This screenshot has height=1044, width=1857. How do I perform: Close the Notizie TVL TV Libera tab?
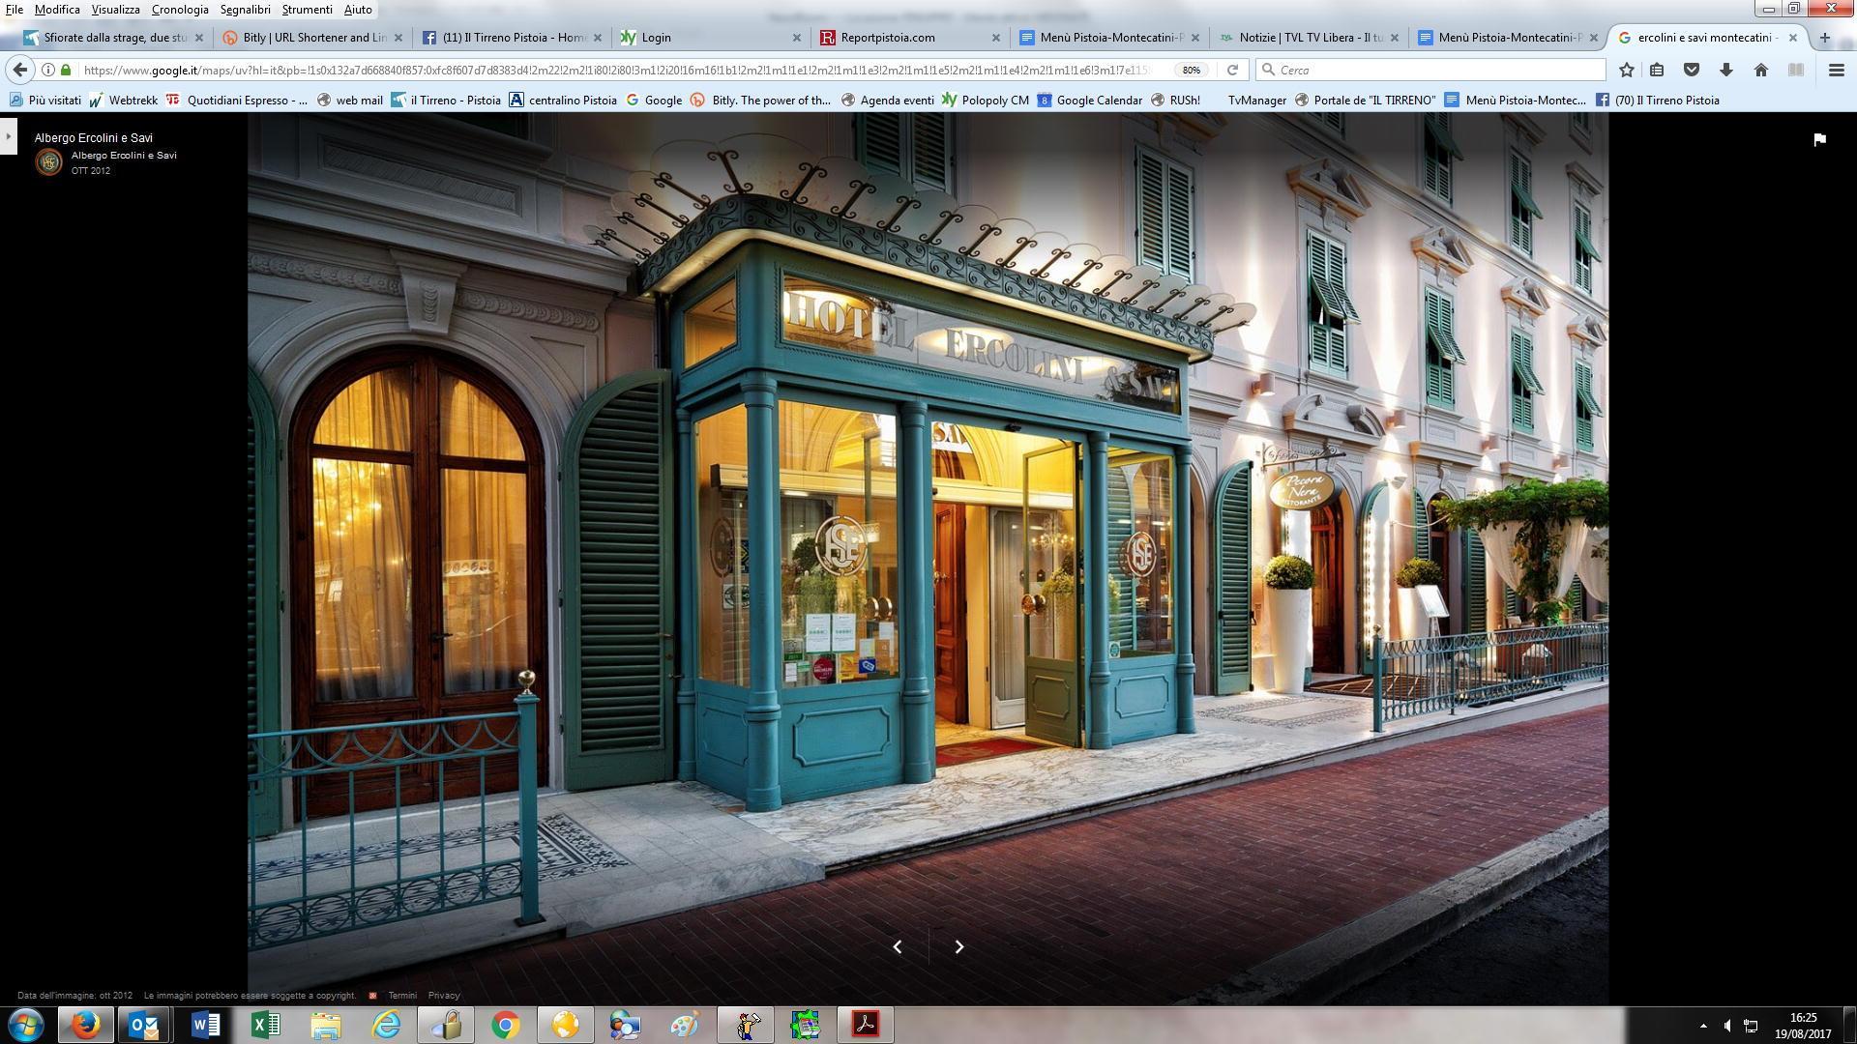click(x=1394, y=38)
